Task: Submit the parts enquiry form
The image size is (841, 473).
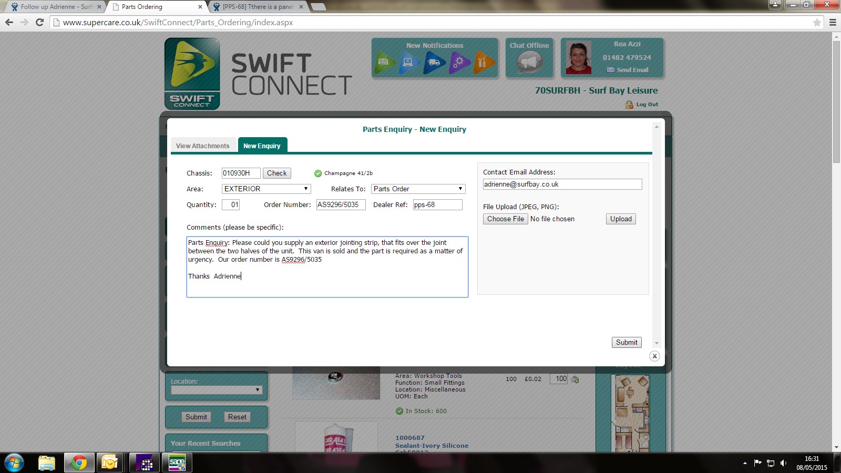Action: [x=627, y=342]
